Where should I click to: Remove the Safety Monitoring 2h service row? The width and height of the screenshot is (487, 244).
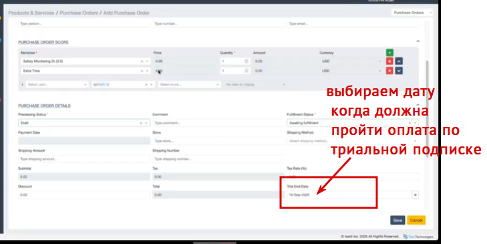[389, 62]
